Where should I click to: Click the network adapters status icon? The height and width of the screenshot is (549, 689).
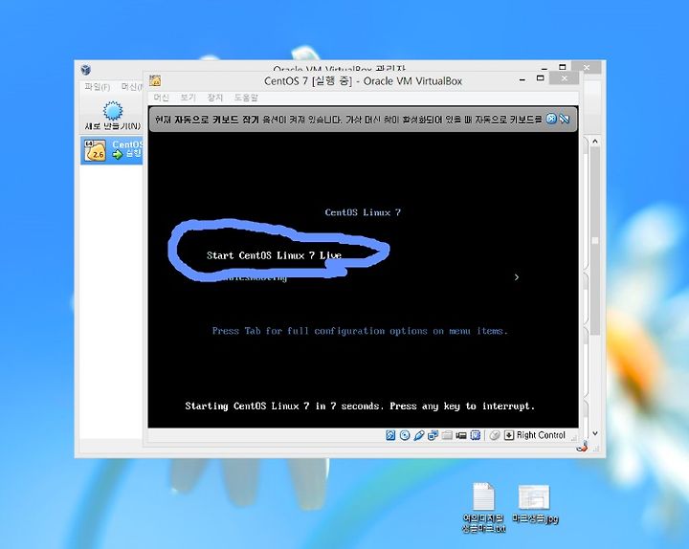(433, 435)
